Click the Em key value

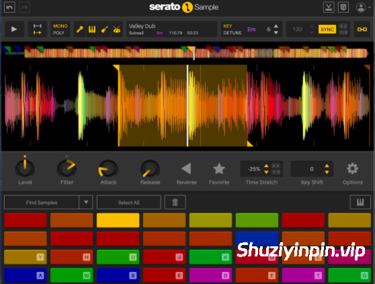point(251,29)
